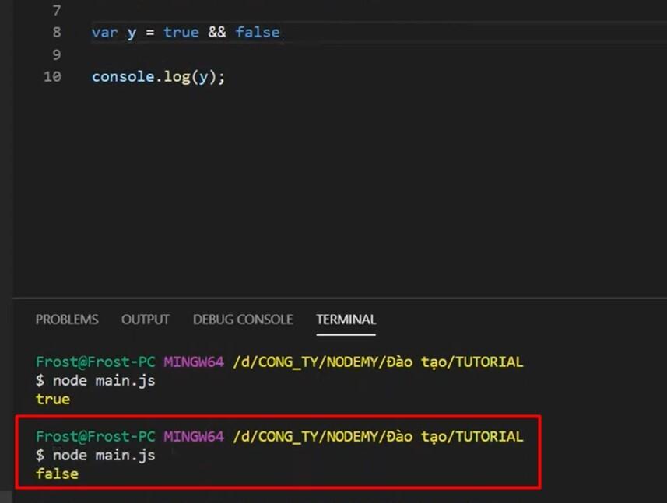Click the false literal on line 8
The image size is (667, 503).
pyautogui.click(x=258, y=32)
